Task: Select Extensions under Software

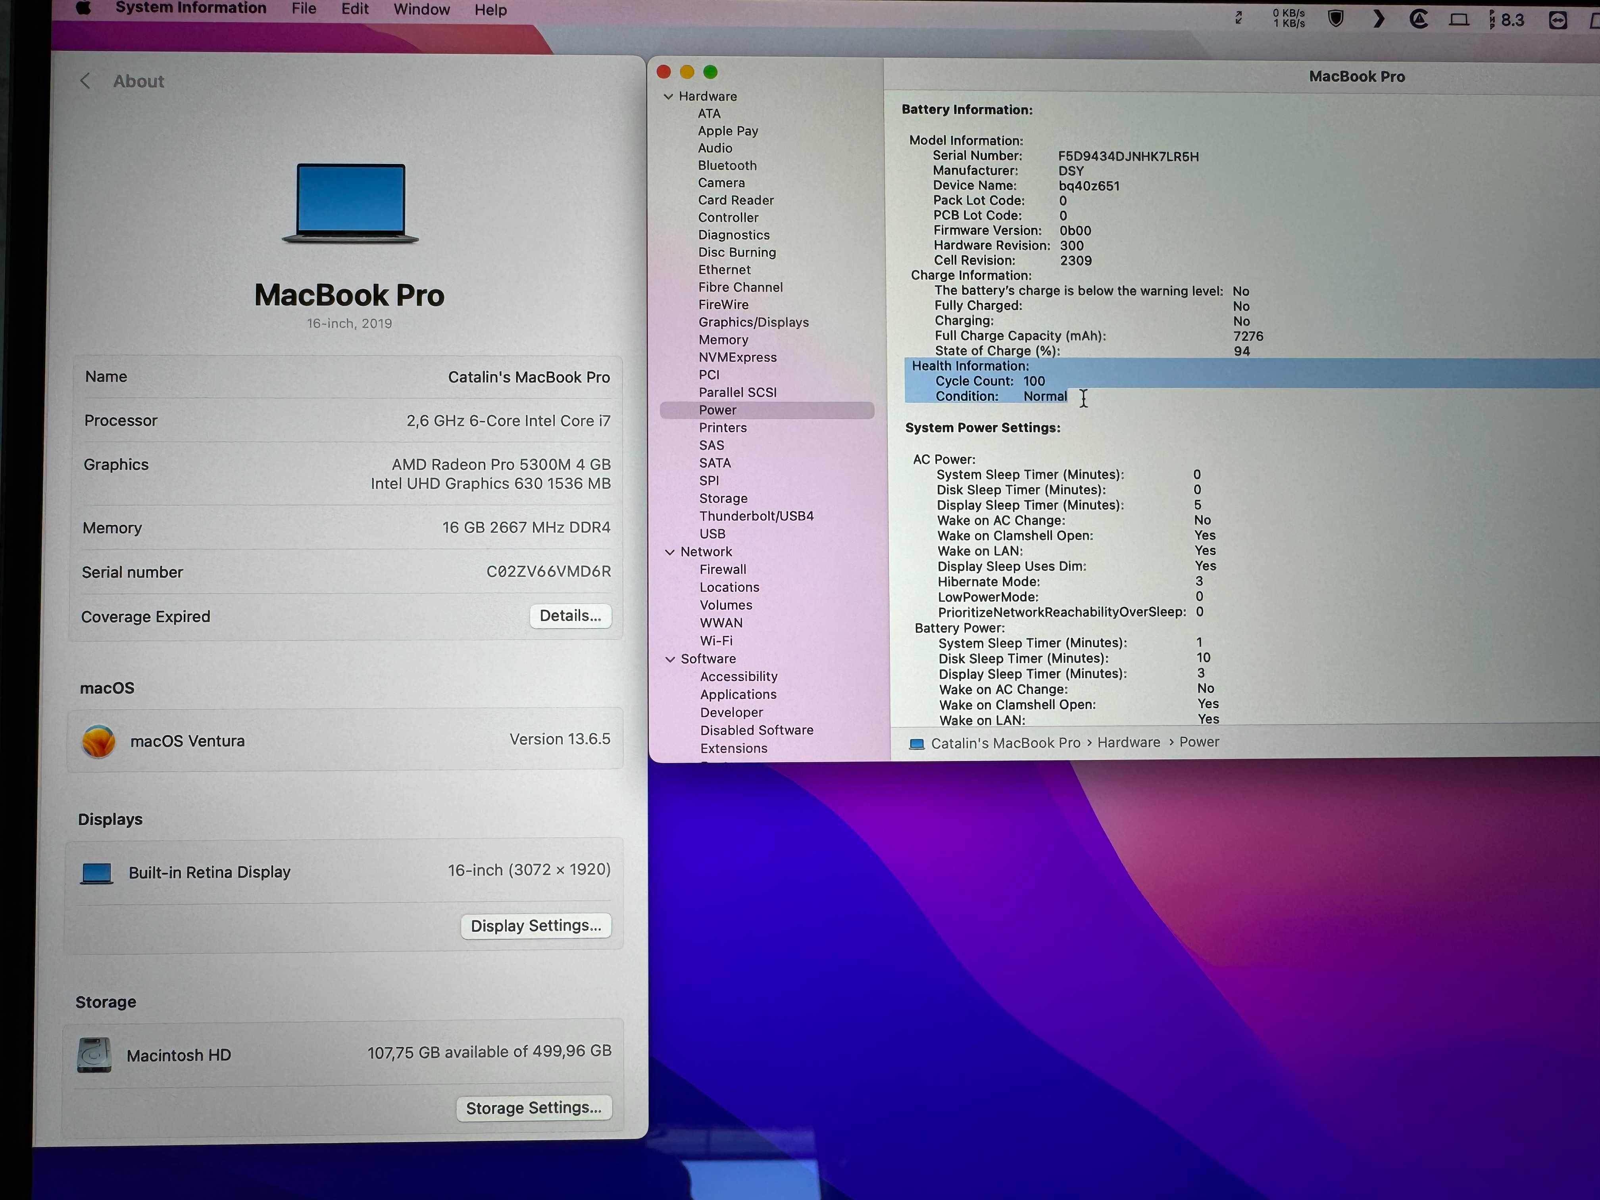Action: 733,749
